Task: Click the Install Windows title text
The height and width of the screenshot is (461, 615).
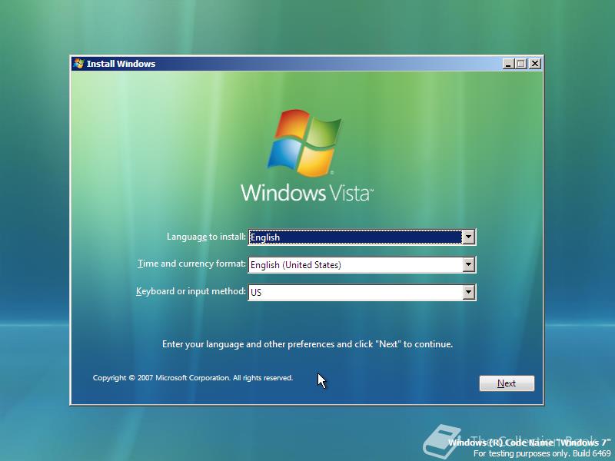Action: tap(121, 64)
